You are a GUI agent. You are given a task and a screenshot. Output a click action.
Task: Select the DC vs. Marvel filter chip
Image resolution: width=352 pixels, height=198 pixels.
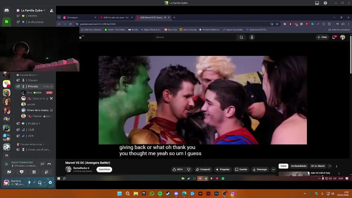pyautogui.click(x=318, y=166)
